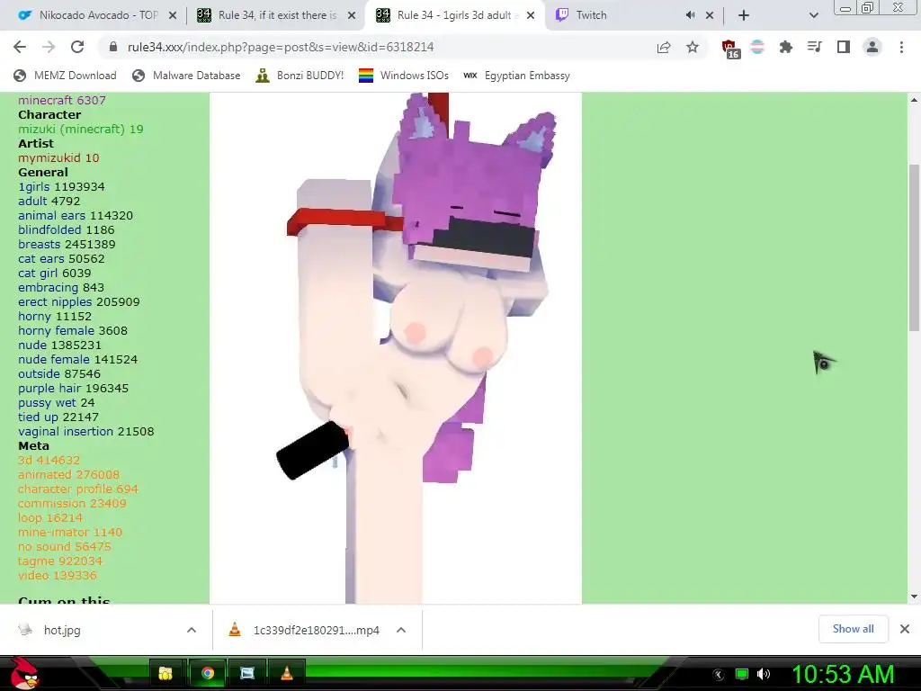Image resolution: width=921 pixels, height=691 pixels.
Task: View site information via the lock icon
Action: click(113, 47)
